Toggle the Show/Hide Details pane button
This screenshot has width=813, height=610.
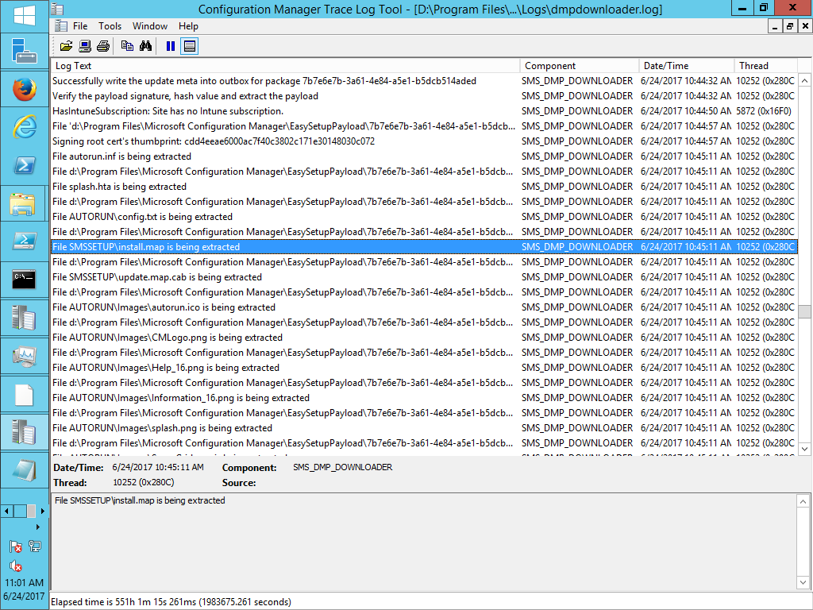click(190, 46)
